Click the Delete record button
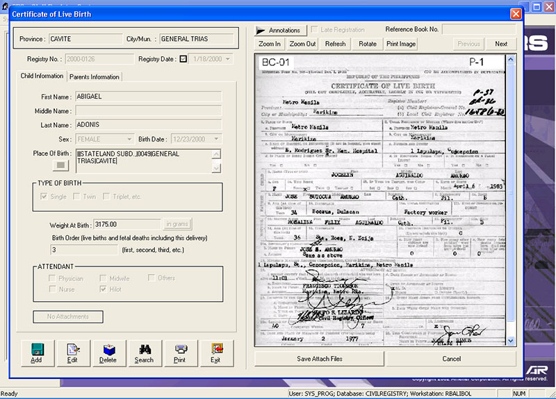The image size is (556, 399). (x=109, y=353)
